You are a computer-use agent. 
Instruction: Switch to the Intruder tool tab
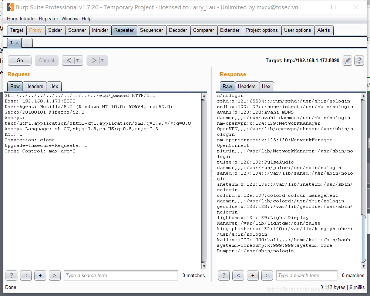[x=100, y=30]
